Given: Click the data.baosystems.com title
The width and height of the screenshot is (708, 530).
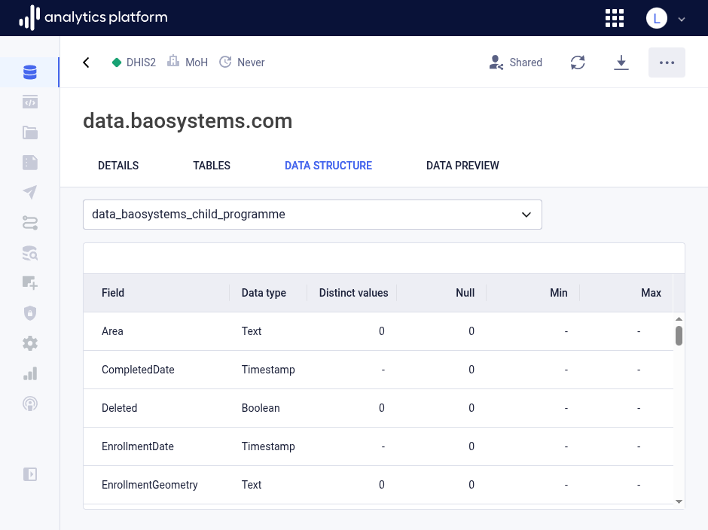Looking at the screenshot, I should pyautogui.click(x=188, y=121).
